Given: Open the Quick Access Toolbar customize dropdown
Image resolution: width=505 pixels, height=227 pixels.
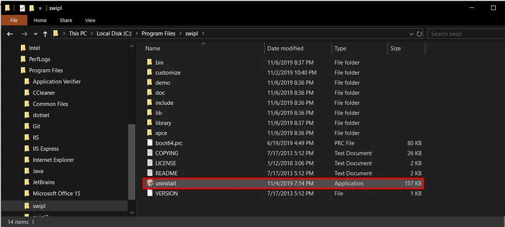Looking at the screenshot, I should click(x=40, y=8).
